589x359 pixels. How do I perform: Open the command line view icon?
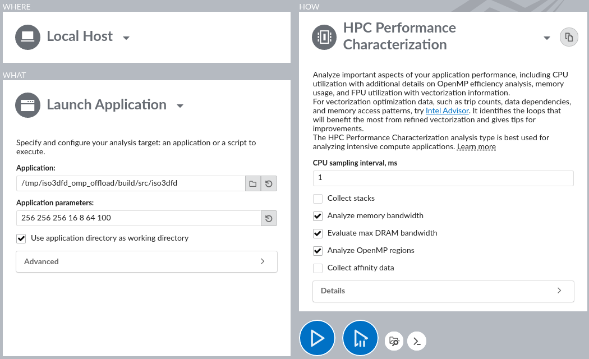click(416, 341)
